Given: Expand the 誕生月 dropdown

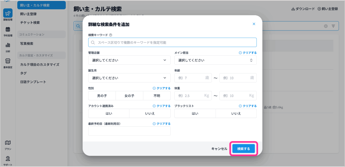Looking at the screenshot, I should (x=129, y=78).
